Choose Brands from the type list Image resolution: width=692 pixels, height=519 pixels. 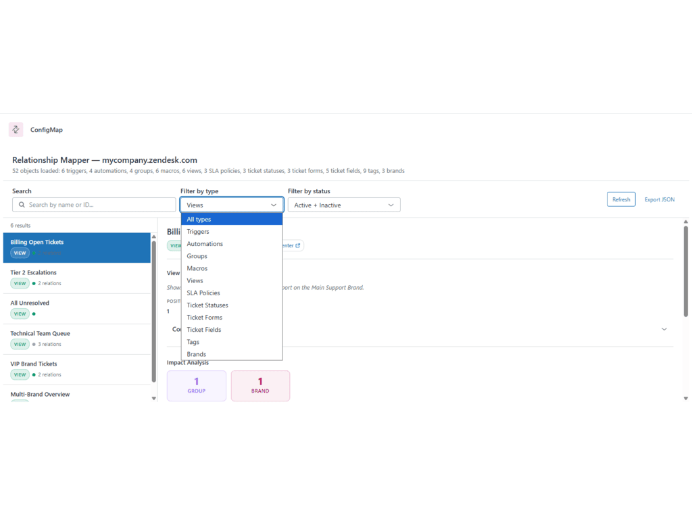[232, 354]
